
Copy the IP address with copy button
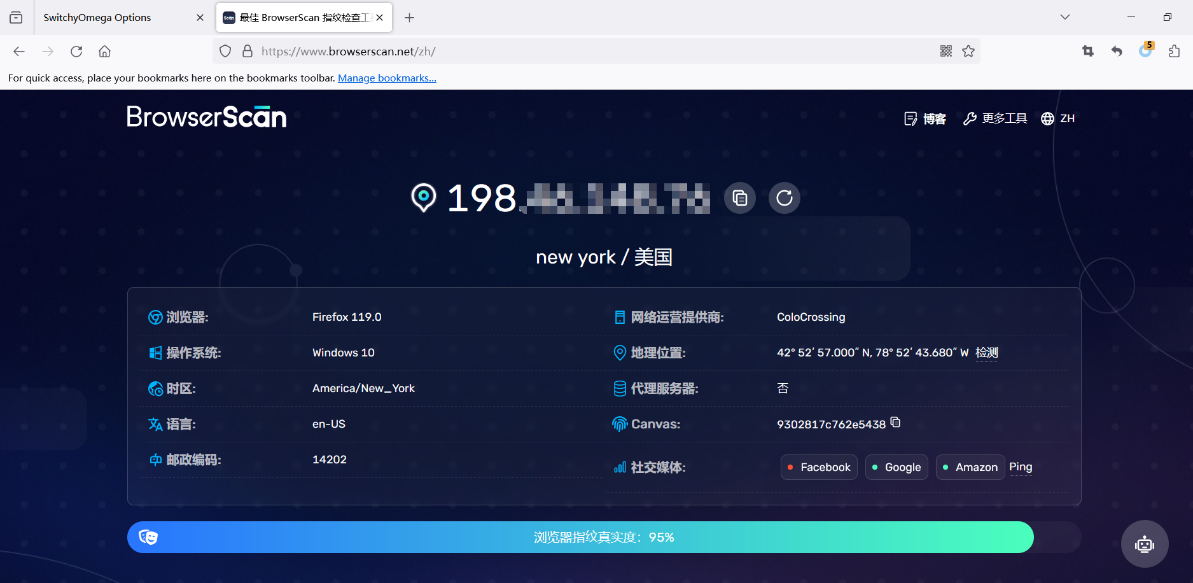(740, 198)
